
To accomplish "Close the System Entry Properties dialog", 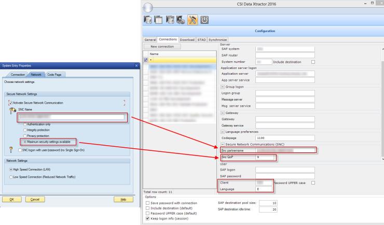I will tap(136, 65).
